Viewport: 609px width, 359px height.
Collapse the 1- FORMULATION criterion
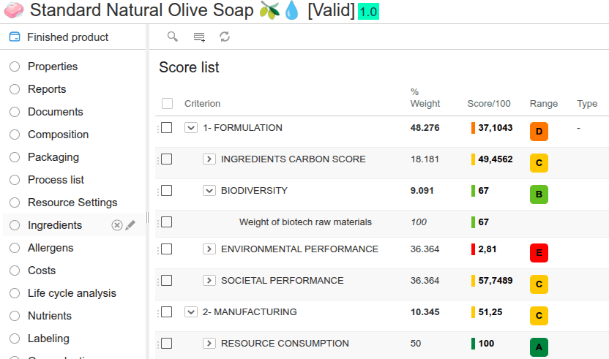click(x=191, y=128)
